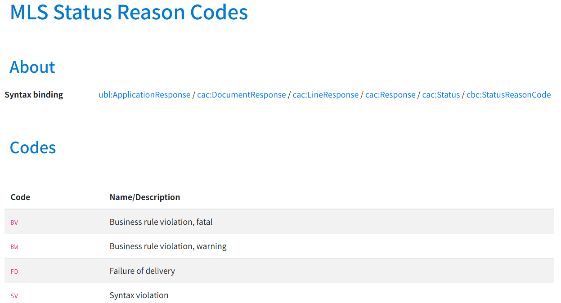This screenshot has height=303, width=561.
Task: Click the 'Failure of delivery' description
Action: 142,271
